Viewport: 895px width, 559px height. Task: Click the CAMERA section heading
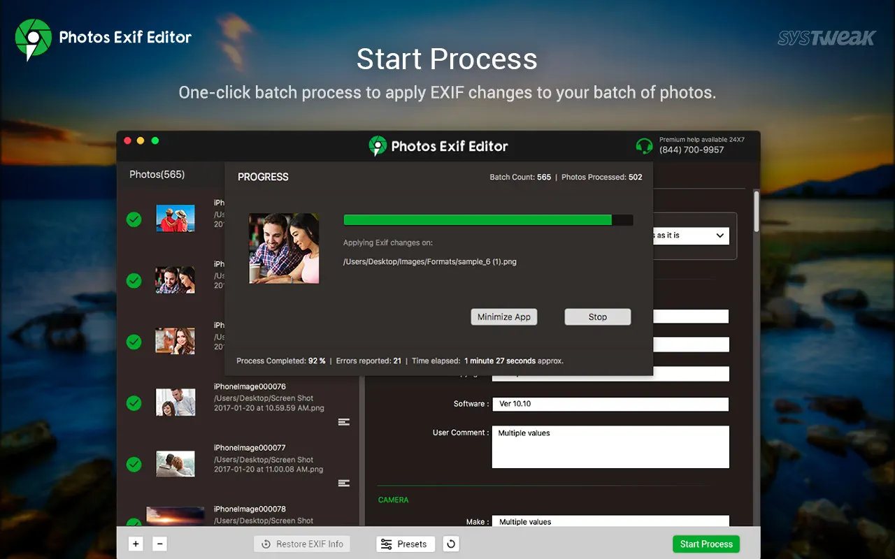393,500
